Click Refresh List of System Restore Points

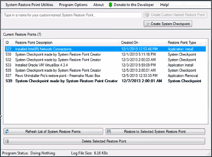click(54, 131)
